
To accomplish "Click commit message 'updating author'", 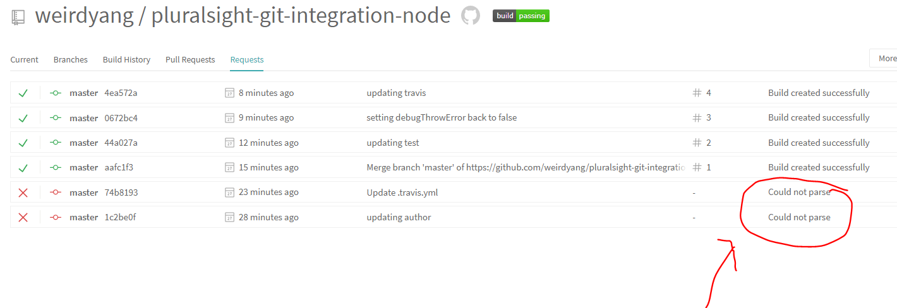I will pos(399,217).
